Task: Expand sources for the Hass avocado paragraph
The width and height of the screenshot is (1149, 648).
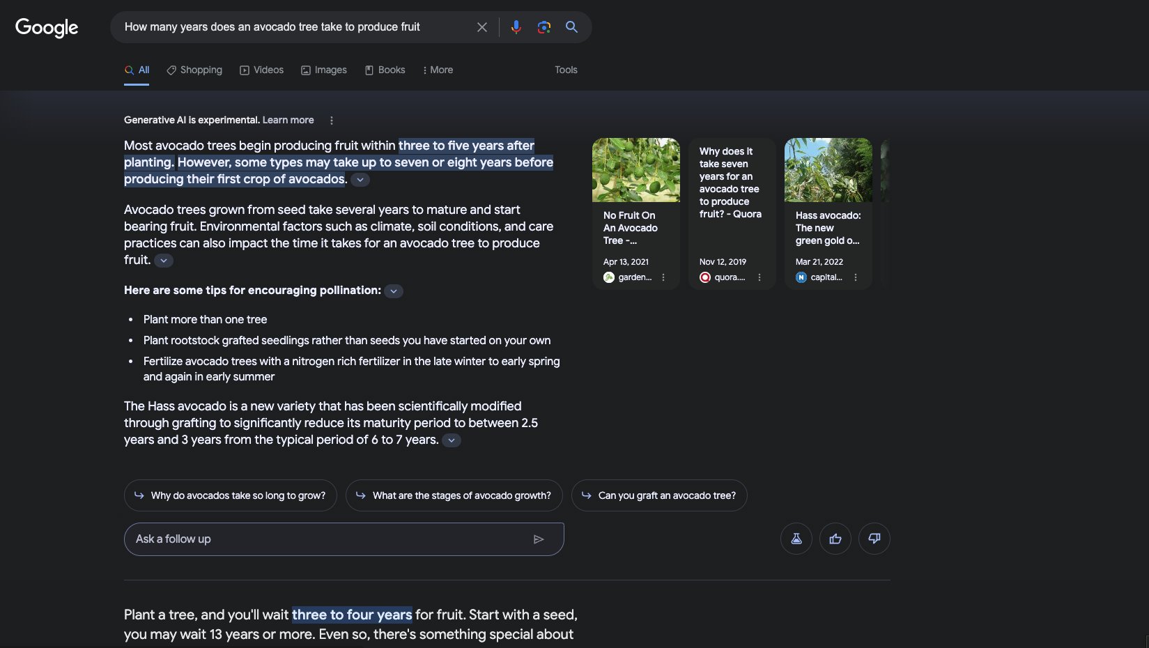Action: tap(452, 440)
